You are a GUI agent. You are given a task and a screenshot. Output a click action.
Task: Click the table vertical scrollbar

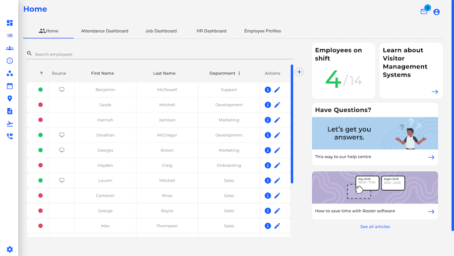(x=292, y=124)
